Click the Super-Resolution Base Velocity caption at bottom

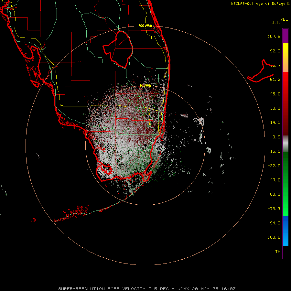pyautogui.click(x=147, y=289)
